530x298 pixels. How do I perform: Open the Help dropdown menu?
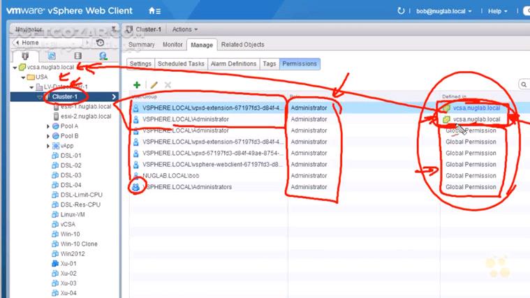[498, 11]
